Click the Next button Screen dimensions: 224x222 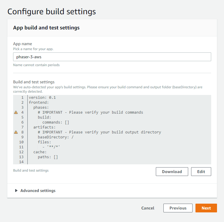(206, 208)
